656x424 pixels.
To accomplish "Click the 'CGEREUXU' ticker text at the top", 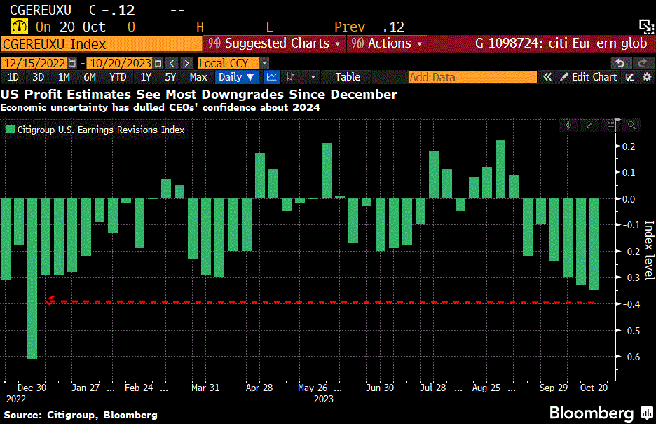I will coord(41,10).
